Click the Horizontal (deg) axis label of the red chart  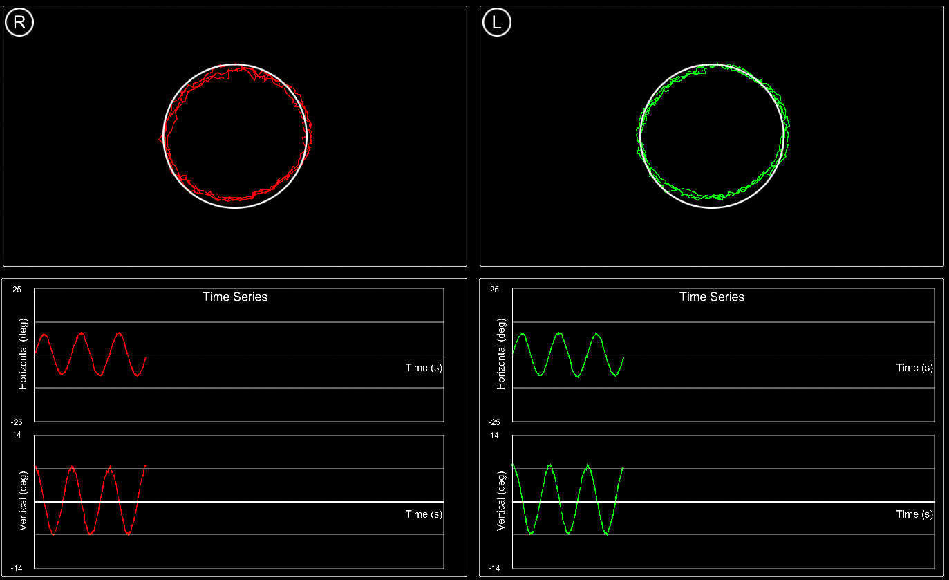coord(23,353)
